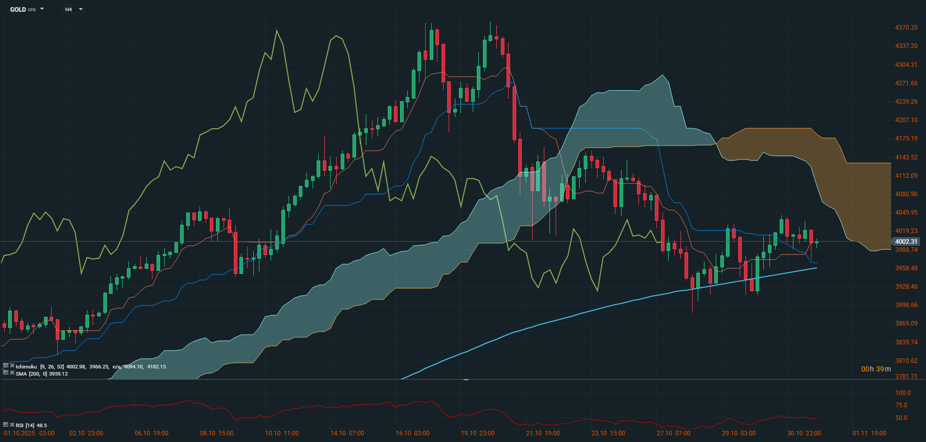
Task: Remove the Ichimoku indicator with its X icon
Action: 12,366
